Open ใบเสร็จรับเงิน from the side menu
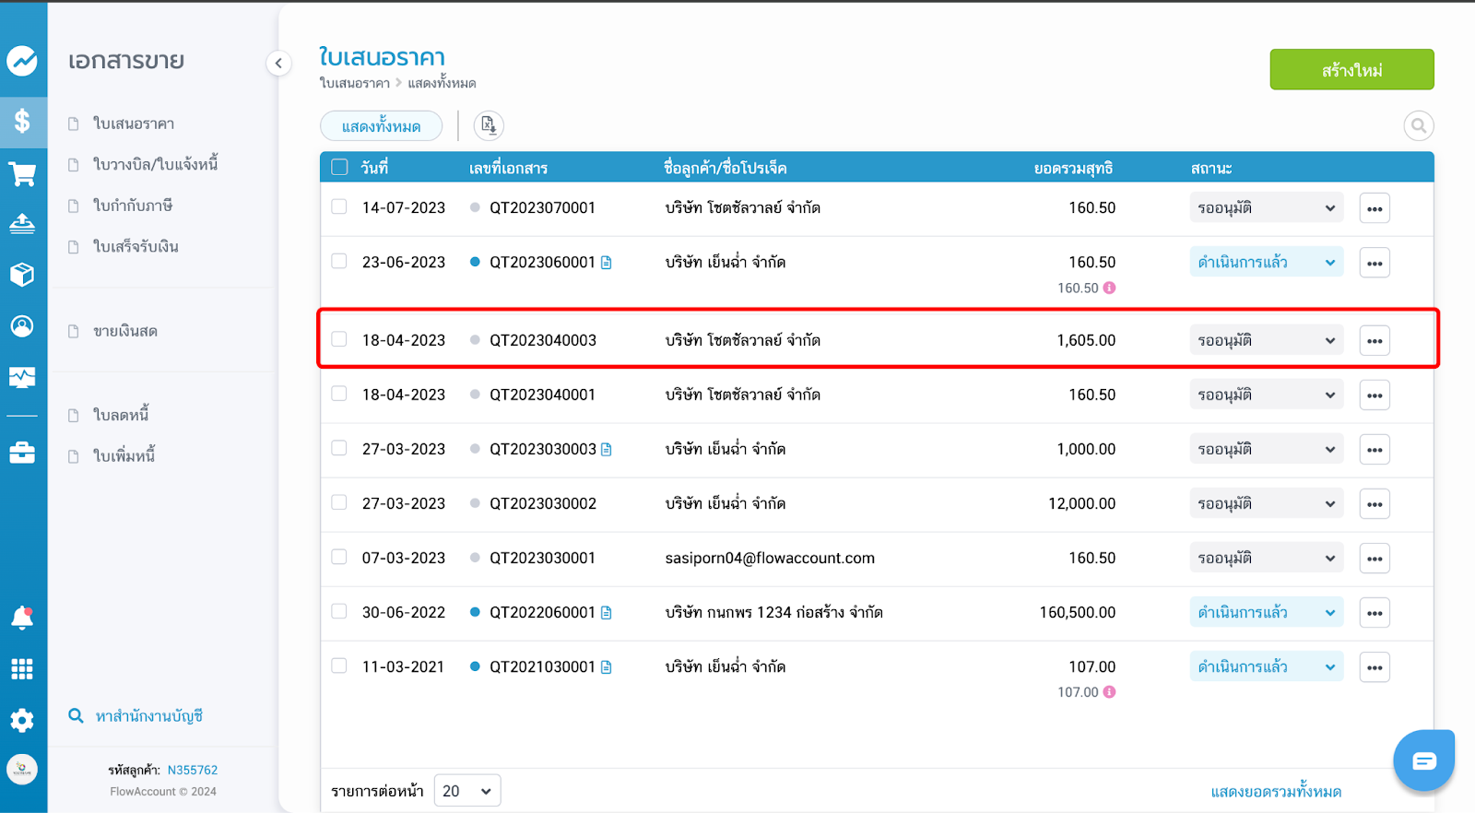 tap(136, 247)
